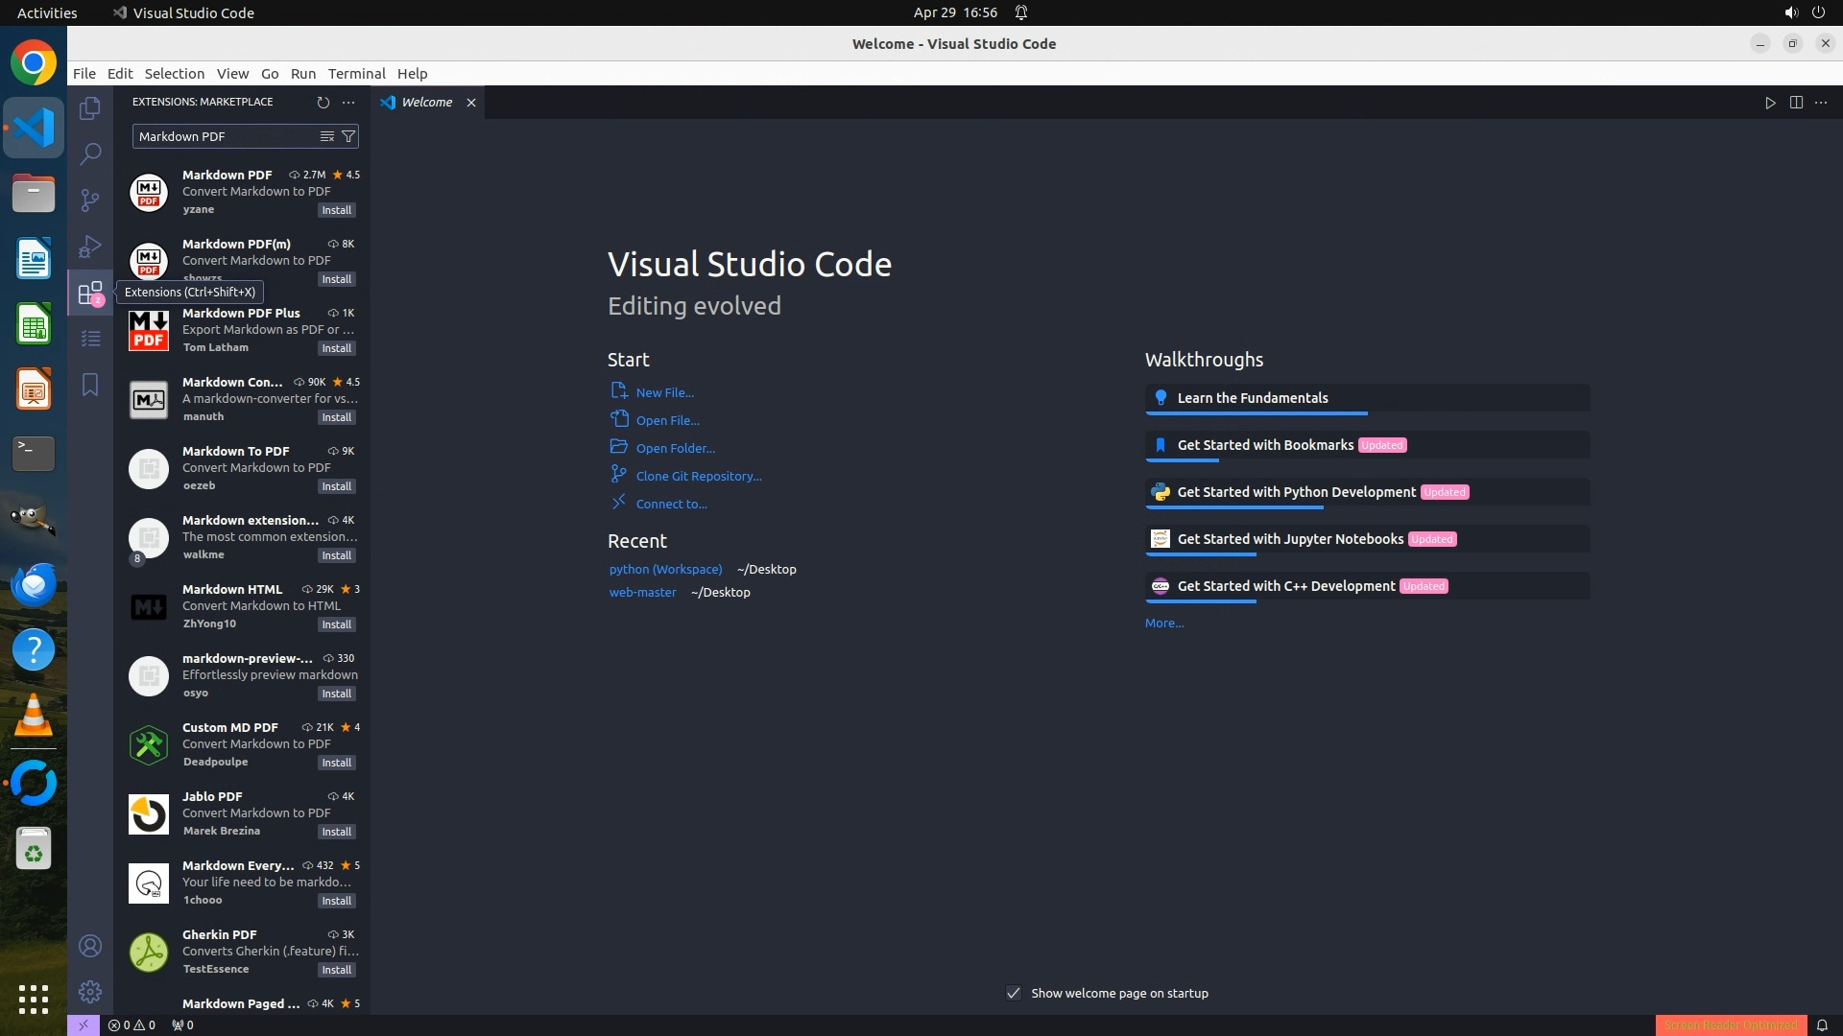Click the extension search input field
The image size is (1843, 1036).
point(226,136)
